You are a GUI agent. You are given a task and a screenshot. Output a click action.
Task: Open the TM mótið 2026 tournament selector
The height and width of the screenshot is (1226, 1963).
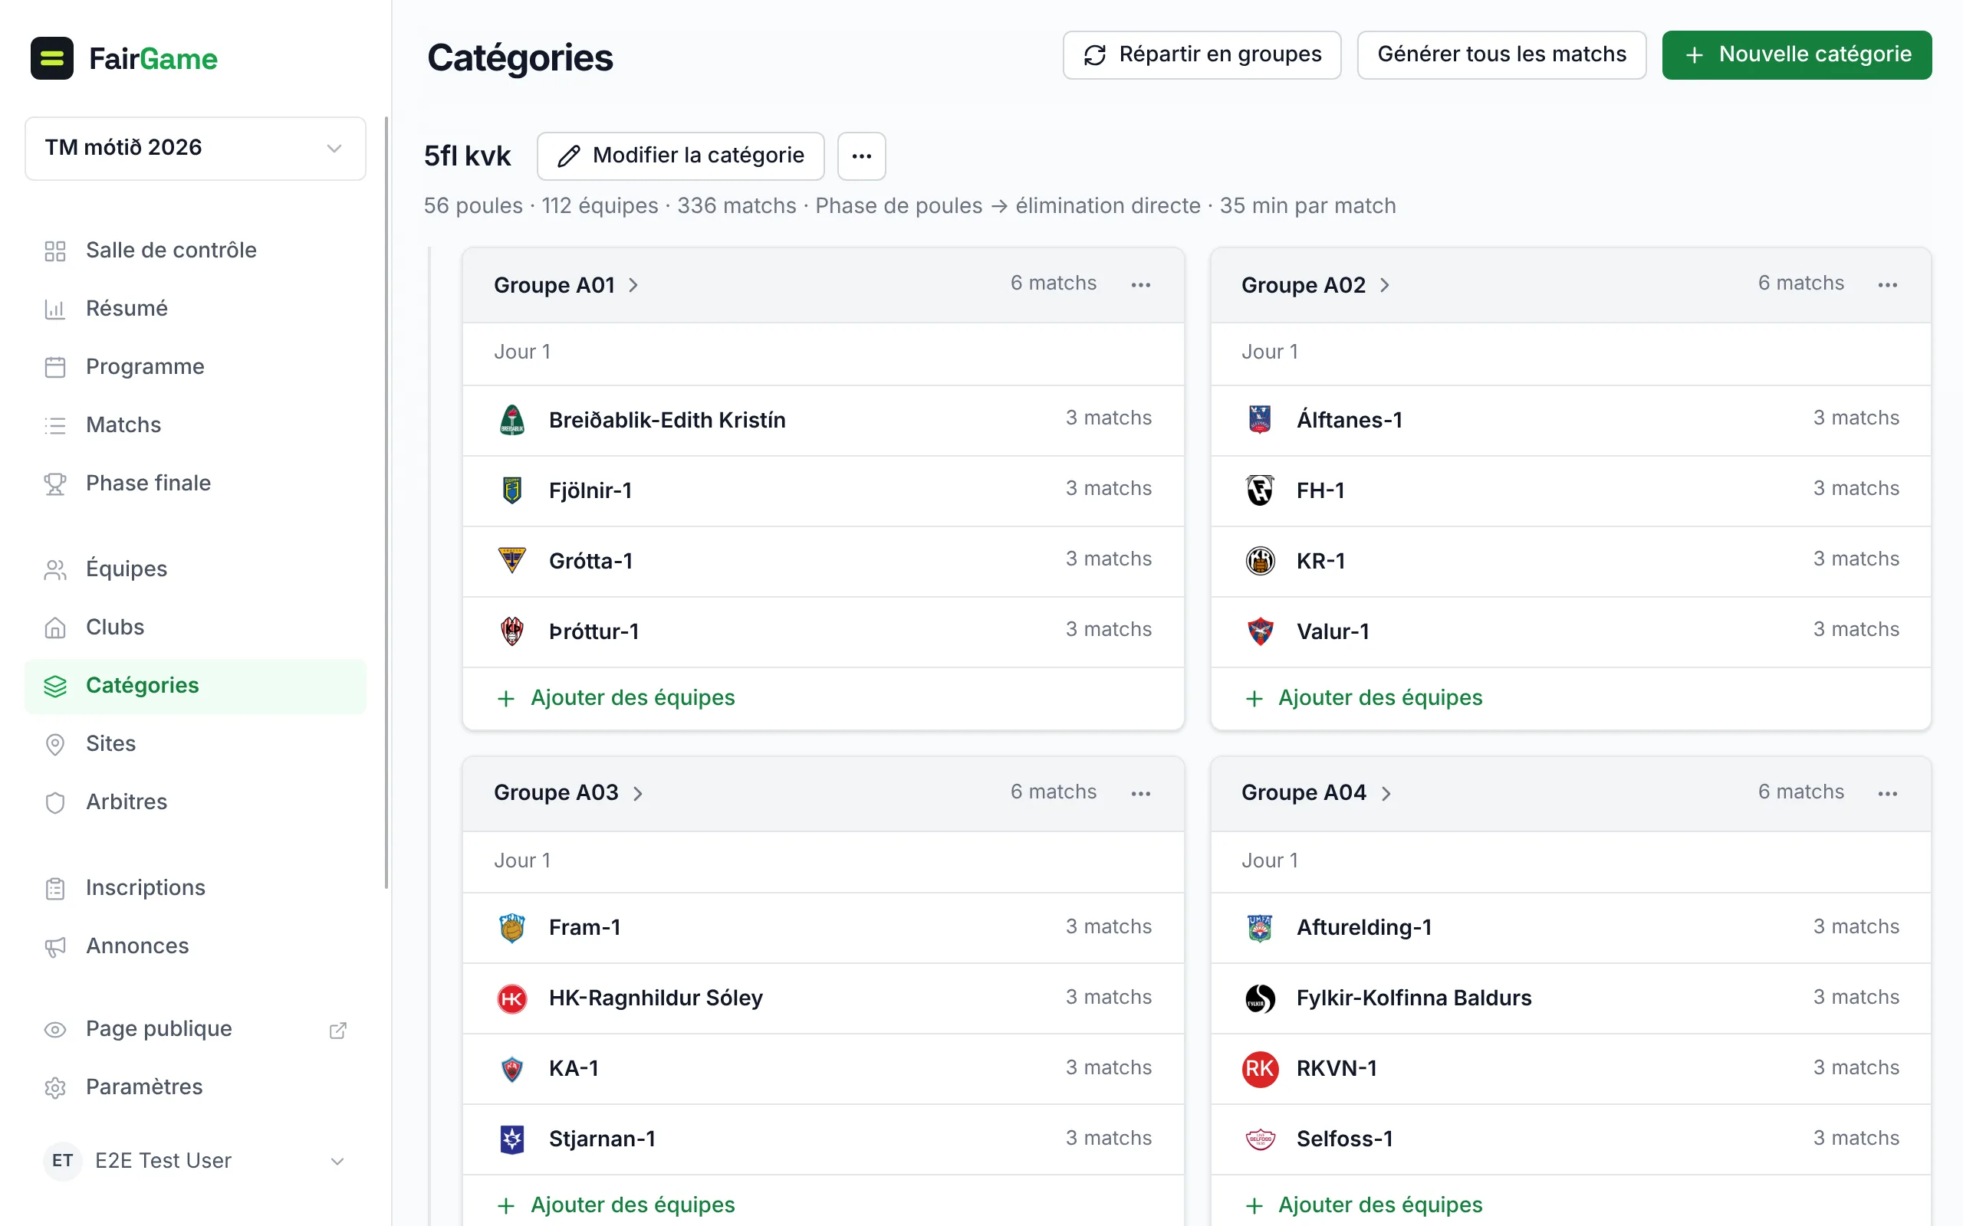196,148
